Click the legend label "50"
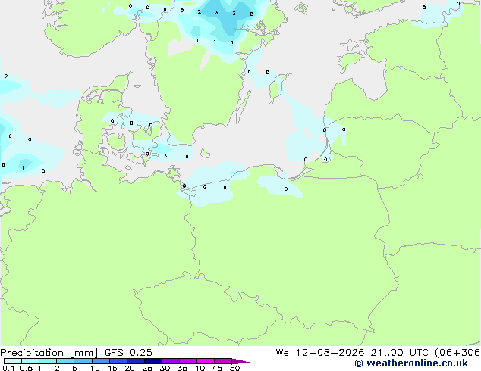Image resolution: width=481 pixels, height=371 pixels. (x=234, y=368)
